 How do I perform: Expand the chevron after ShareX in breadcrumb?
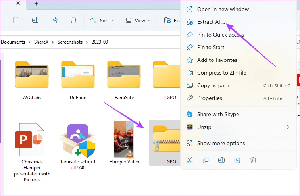[x=53, y=42]
